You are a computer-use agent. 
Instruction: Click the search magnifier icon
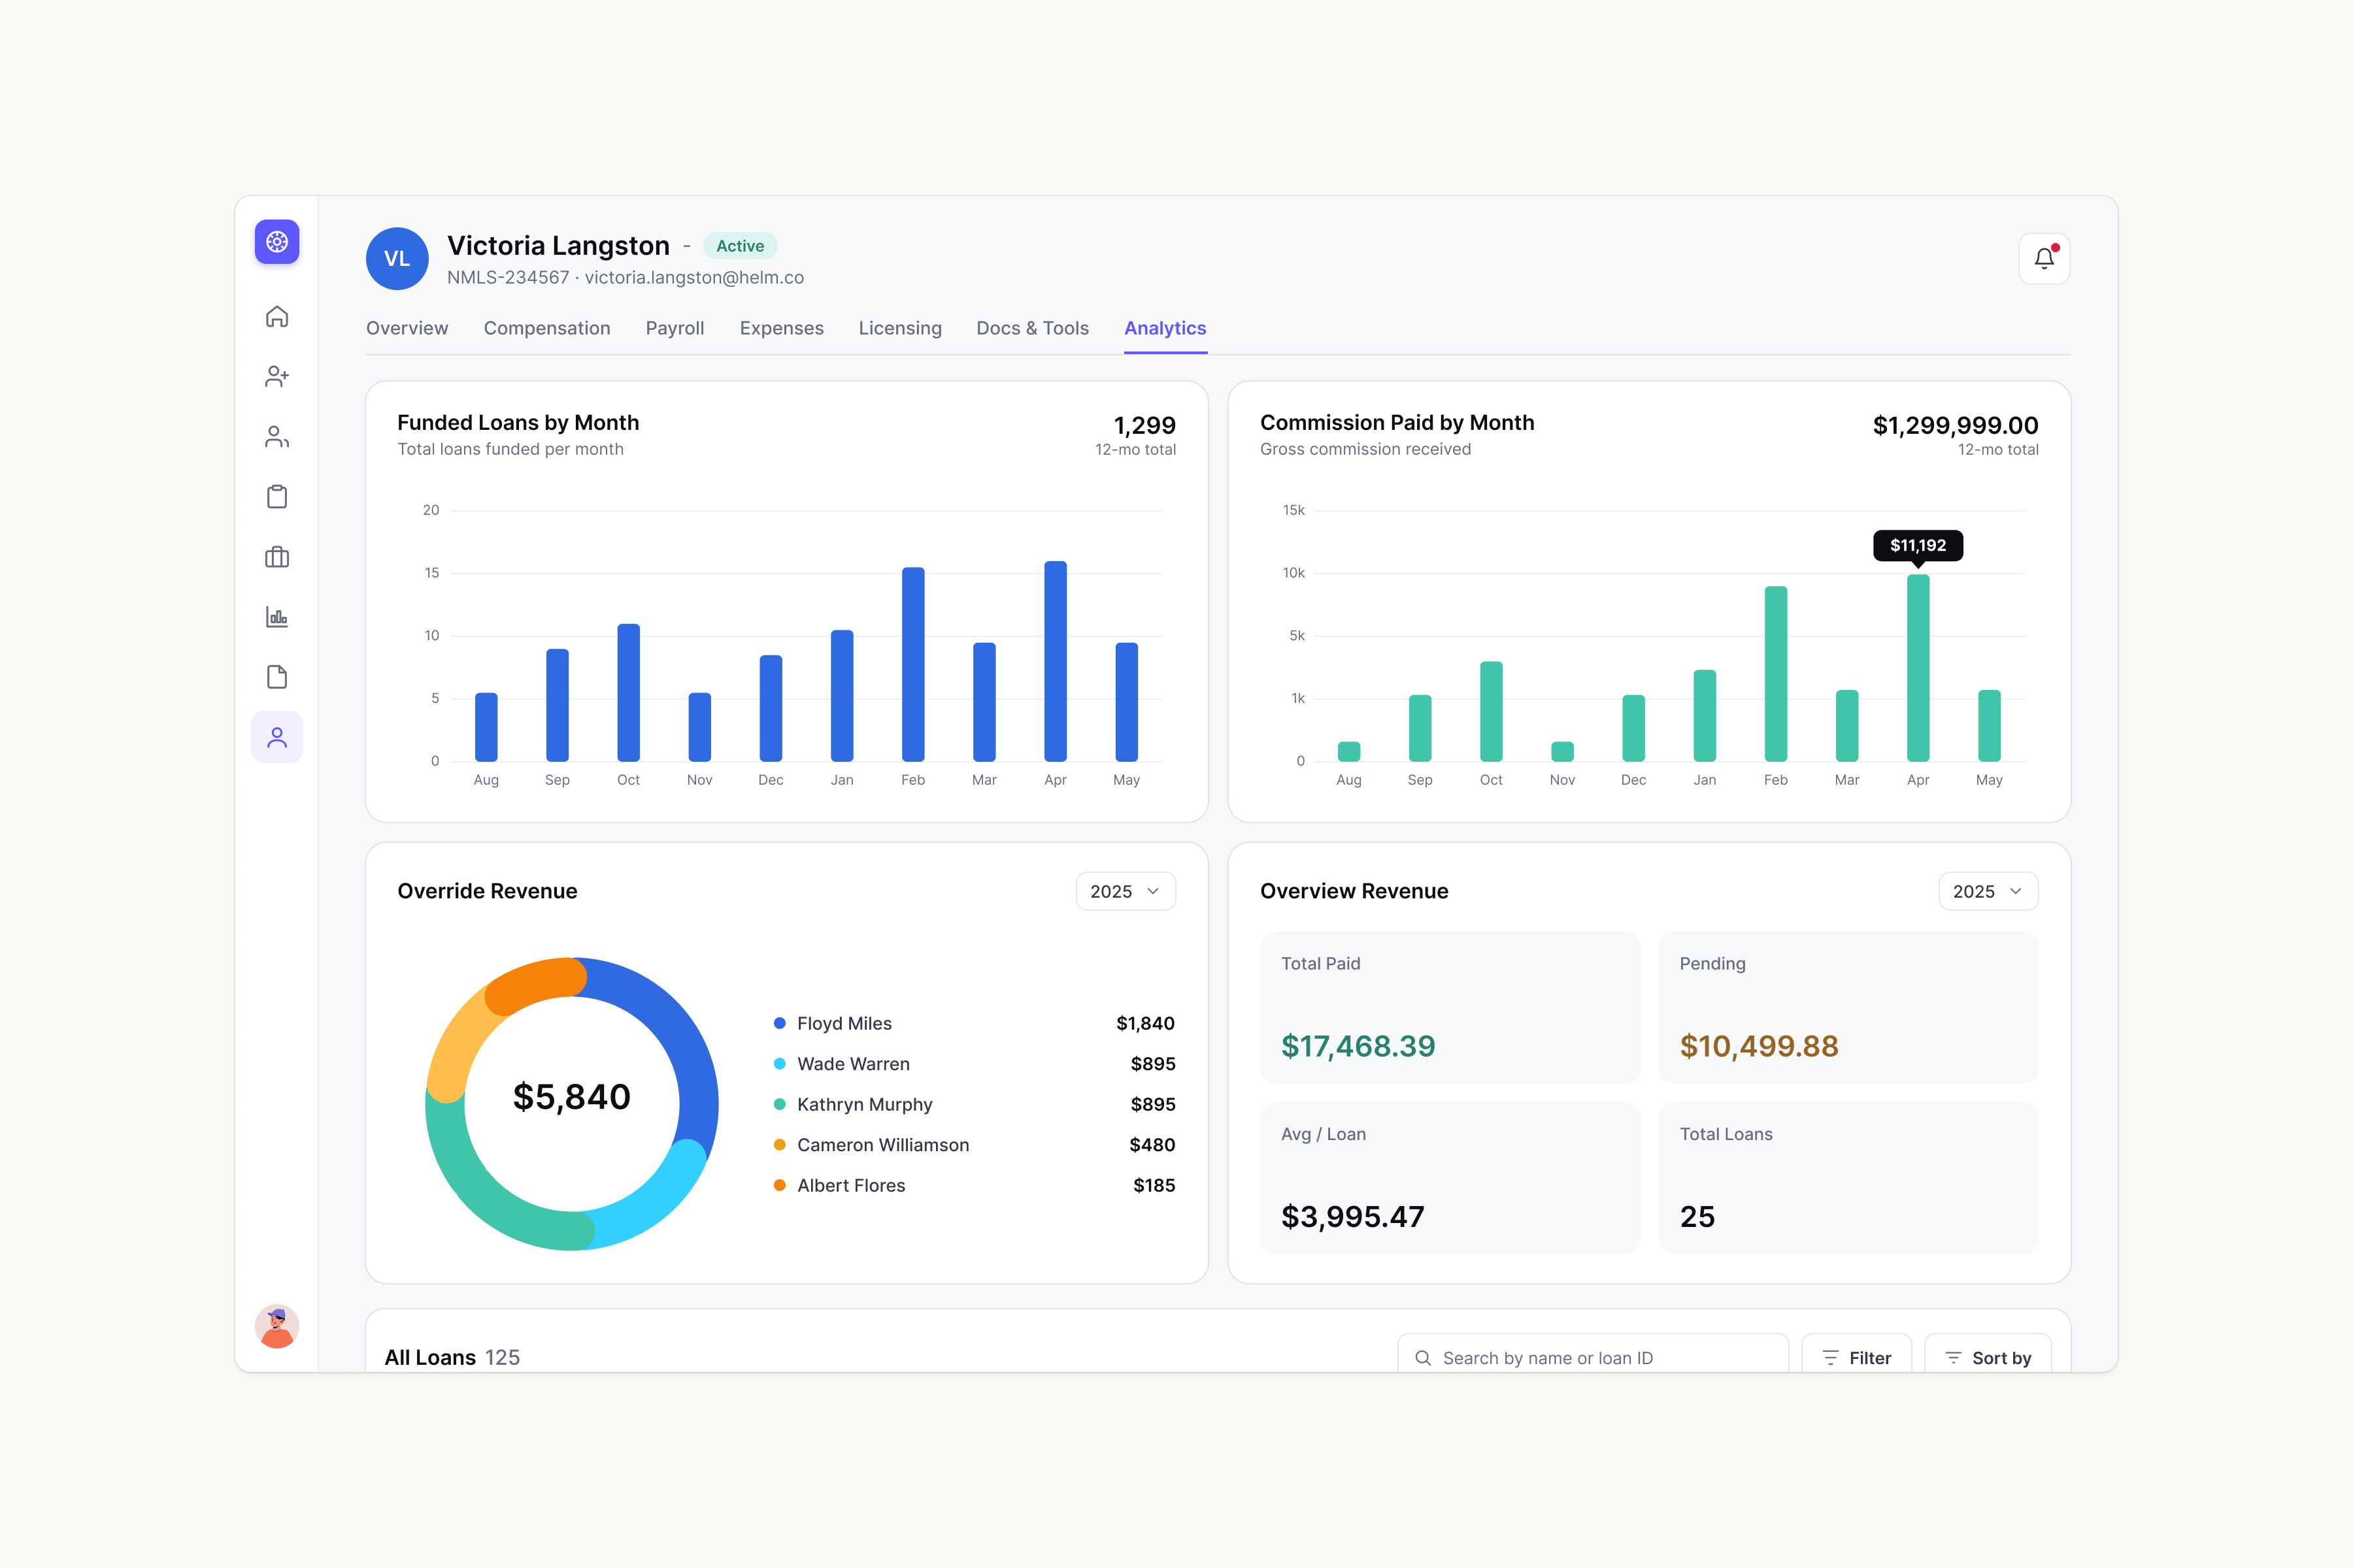(x=1423, y=1358)
